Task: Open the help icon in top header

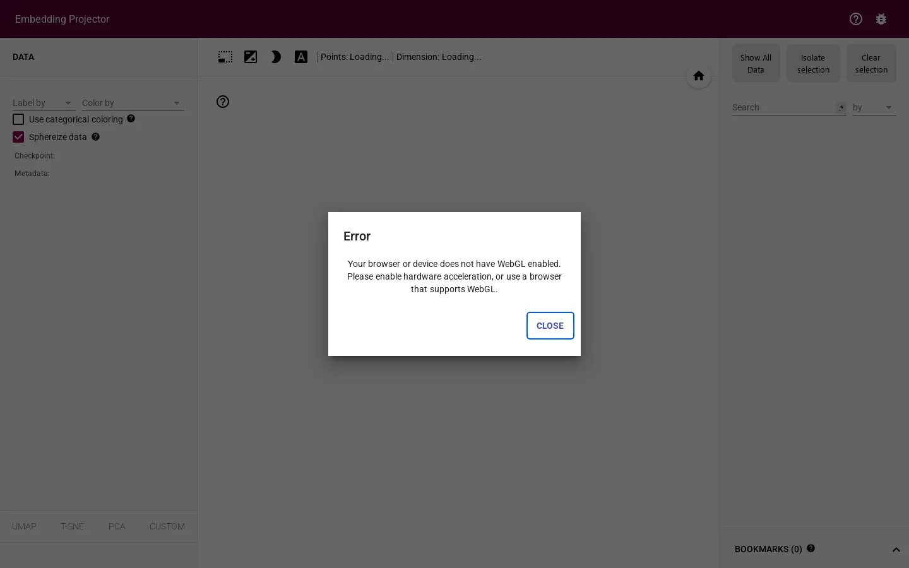Action: (x=856, y=19)
